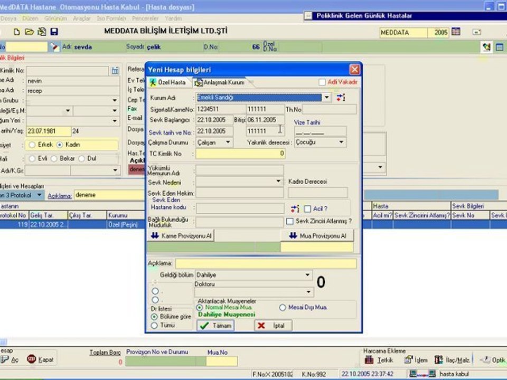
Task: Click the red stop icon for Kapat
Action: click(x=31, y=359)
